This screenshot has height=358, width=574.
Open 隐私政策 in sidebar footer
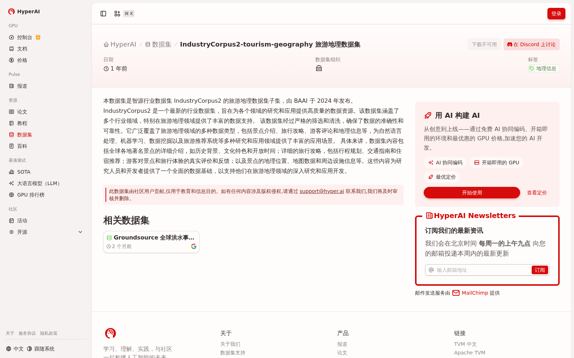[49, 333]
